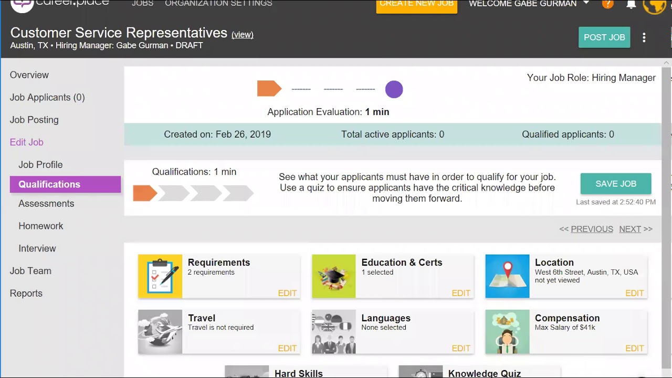The width and height of the screenshot is (672, 378).
Task: Click the Travel airplane icon
Action: [160, 332]
